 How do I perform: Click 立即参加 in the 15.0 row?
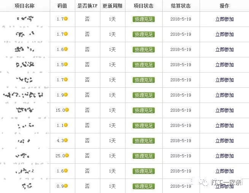(224, 111)
